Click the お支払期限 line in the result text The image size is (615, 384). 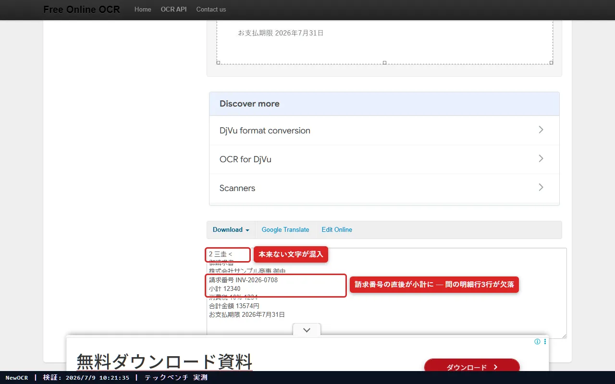tap(247, 314)
